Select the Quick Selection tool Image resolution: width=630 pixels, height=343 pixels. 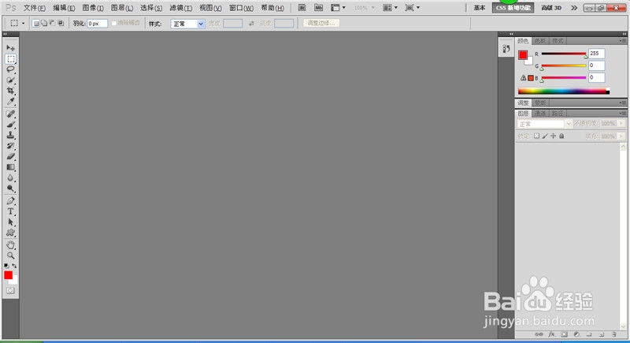pos(10,80)
